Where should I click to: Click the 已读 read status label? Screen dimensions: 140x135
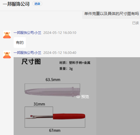tap(136, 23)
